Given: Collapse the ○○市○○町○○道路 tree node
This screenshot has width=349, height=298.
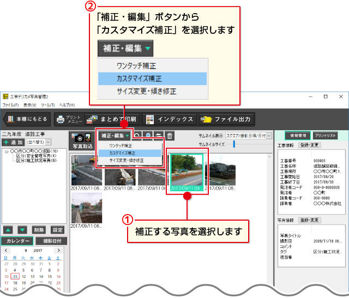Looking at the screenshot, I should click(7, 152).
